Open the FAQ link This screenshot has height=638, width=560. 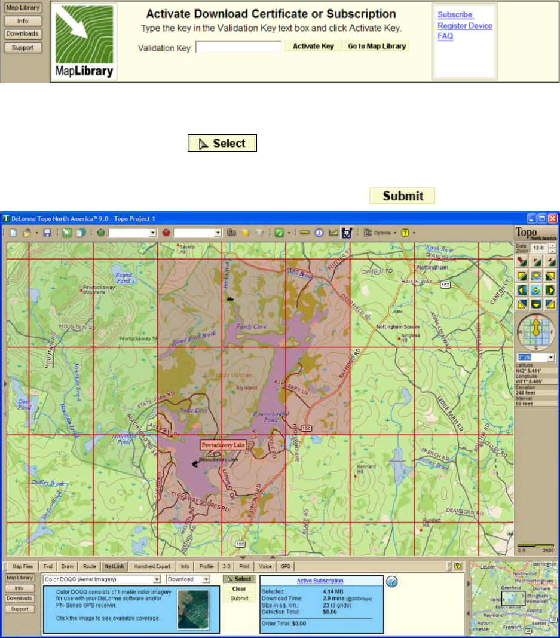coord(445,36)
